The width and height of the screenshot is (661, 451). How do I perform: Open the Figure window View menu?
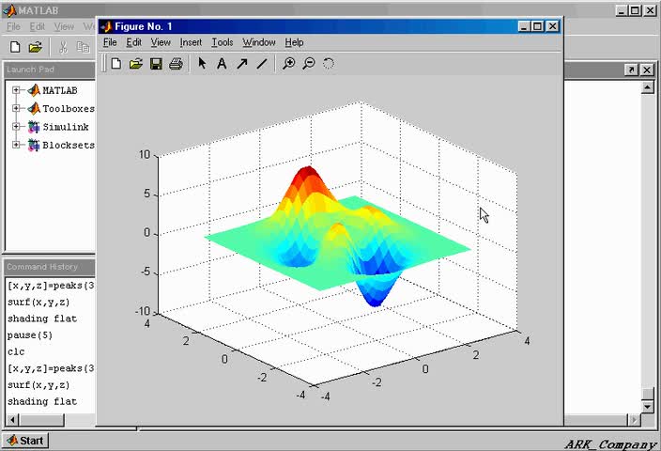161,42
